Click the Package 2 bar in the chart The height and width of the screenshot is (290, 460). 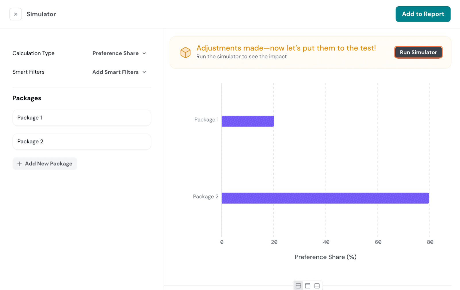point(325,198)
